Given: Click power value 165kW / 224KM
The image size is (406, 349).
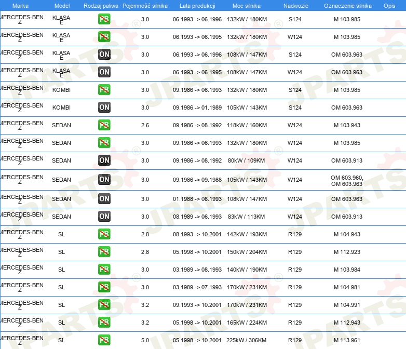Looking at the screenshot, I should tap(247, 323).
